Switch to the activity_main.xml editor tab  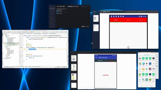23,33
